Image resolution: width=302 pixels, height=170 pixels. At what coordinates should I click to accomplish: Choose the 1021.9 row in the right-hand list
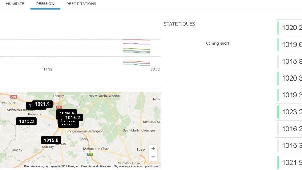292,162
